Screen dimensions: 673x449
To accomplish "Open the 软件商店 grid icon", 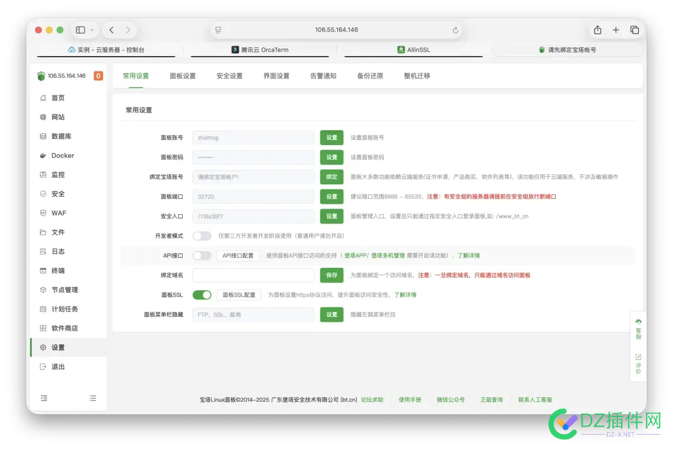I will click(43, 328).
